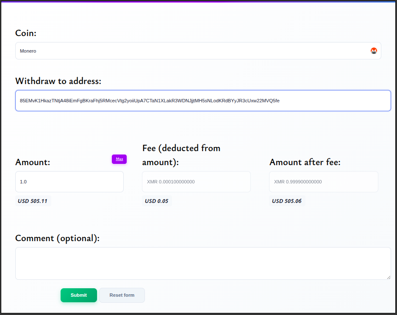Click the USD 0.05 fee badge
The image size is (397, 315).
point(156,201)
